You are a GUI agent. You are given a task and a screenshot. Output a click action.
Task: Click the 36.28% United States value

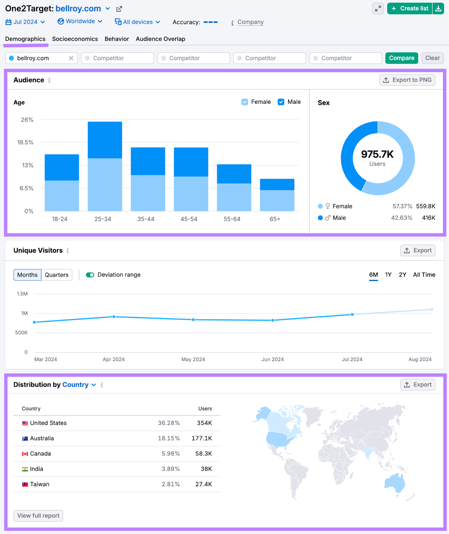tap(169, 423)
